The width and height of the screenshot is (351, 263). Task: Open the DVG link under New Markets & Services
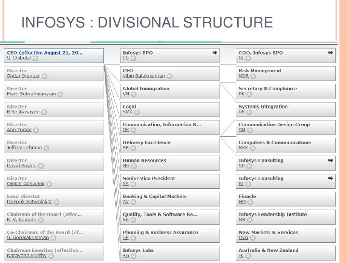[243, 237]
